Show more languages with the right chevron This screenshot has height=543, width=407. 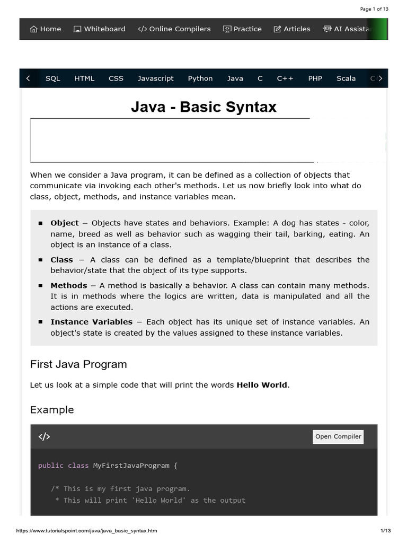pos(380,78)
